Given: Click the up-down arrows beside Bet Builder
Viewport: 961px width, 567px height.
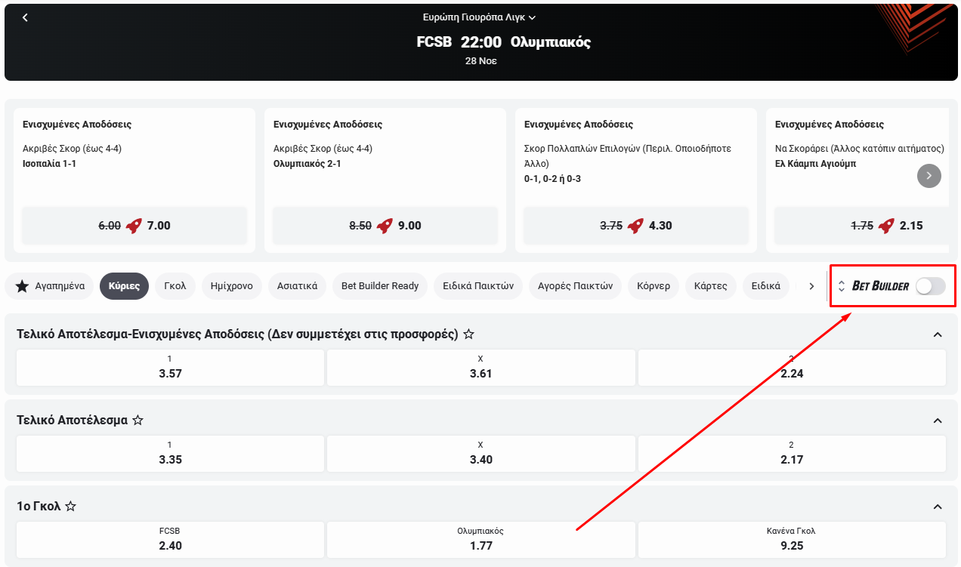Looking at the screenshot, I should click(842, 286).
